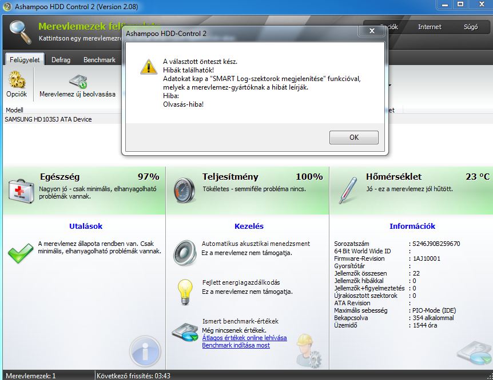Click Következő frissítés timer in status bar
This screenshot has height=380, width=493.
pos(133,375)
